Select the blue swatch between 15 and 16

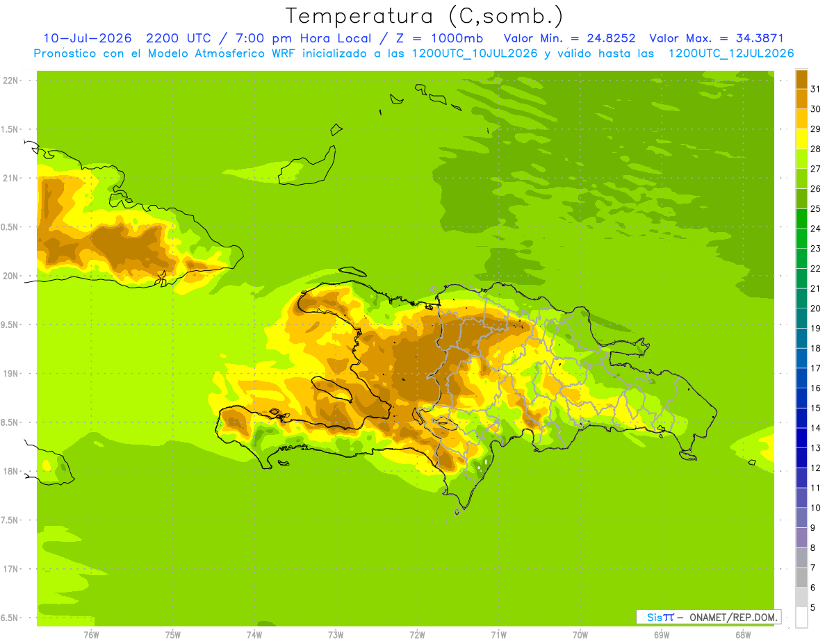tap(801, 398)
